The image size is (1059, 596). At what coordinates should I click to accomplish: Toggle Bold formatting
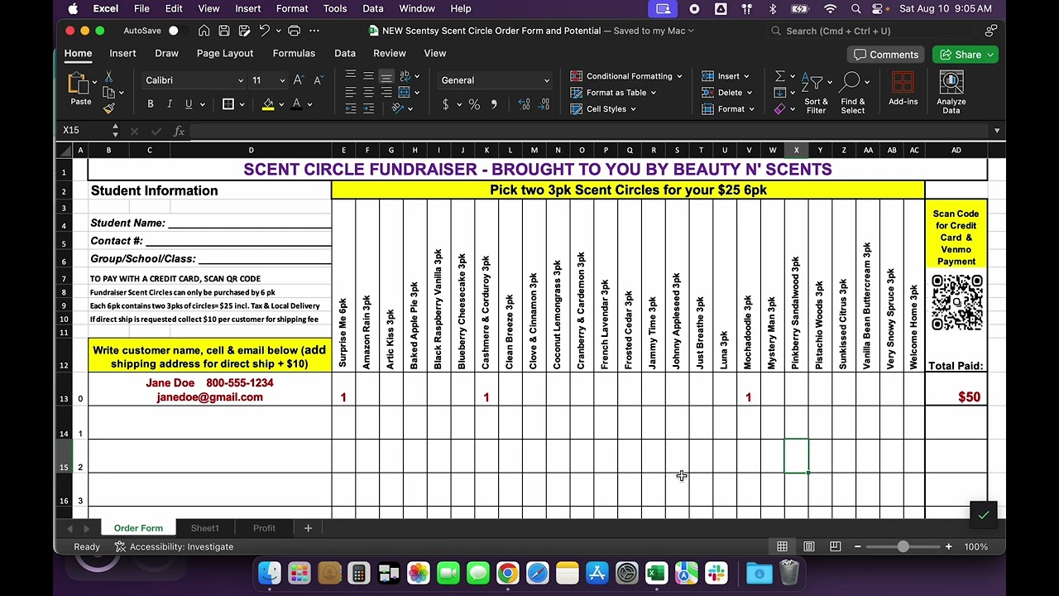[x=150, y=104]
